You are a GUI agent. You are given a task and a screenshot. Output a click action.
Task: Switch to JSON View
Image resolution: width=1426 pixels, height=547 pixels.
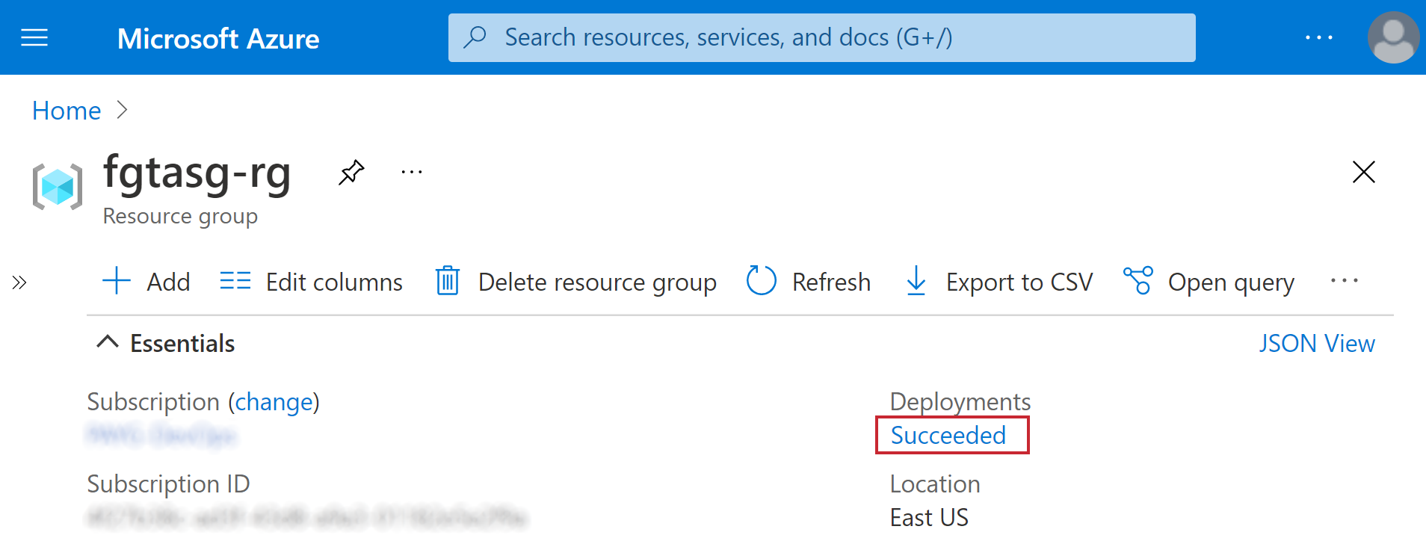click(1316, 343)
